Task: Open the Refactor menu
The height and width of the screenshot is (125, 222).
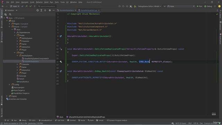Action: click(x=39, y=2)
